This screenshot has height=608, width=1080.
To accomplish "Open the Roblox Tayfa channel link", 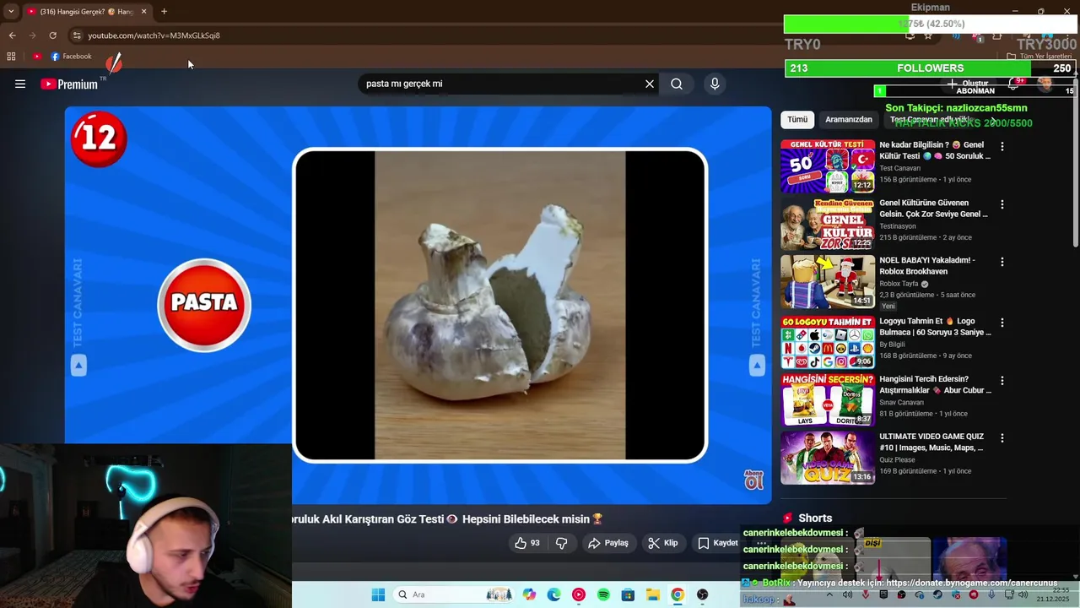I will pos(899,284).
